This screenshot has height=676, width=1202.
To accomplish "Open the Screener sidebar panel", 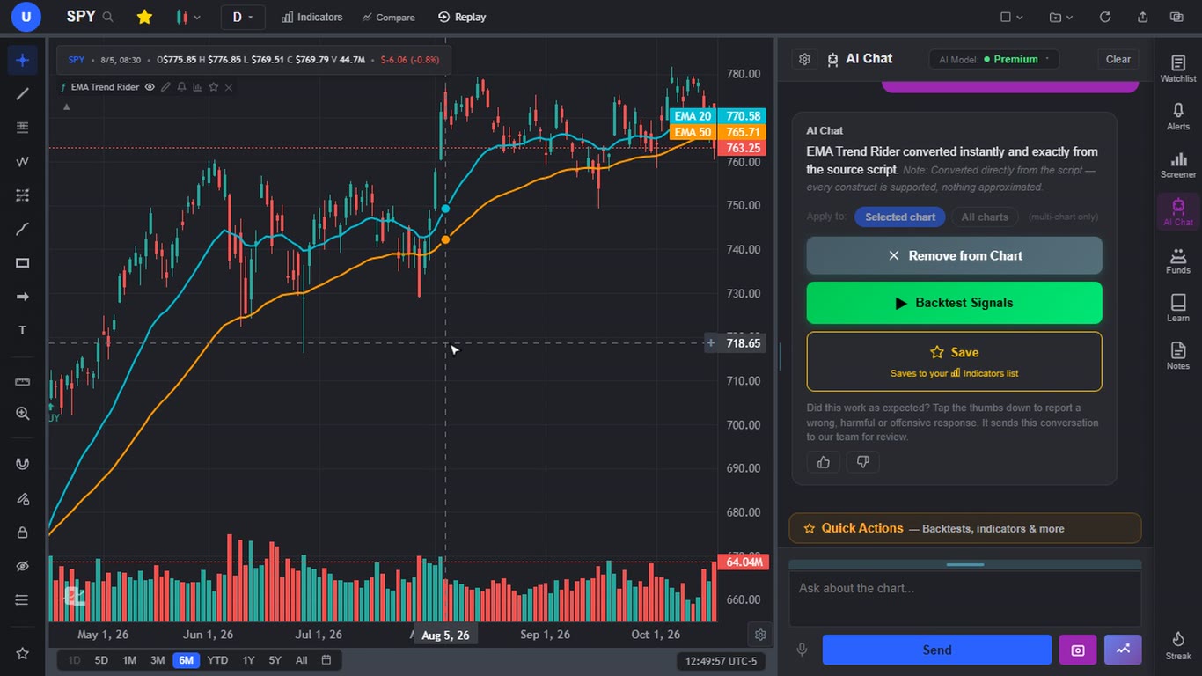I will [x=1178, y=165].
